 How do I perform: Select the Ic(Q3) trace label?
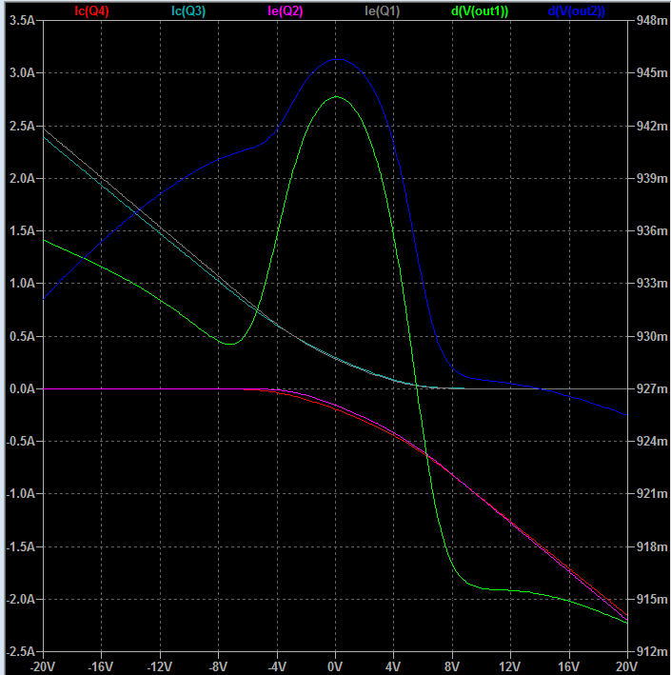pos(188,11)
